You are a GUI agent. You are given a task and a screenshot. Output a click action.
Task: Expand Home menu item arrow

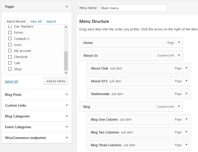point(179,43)
